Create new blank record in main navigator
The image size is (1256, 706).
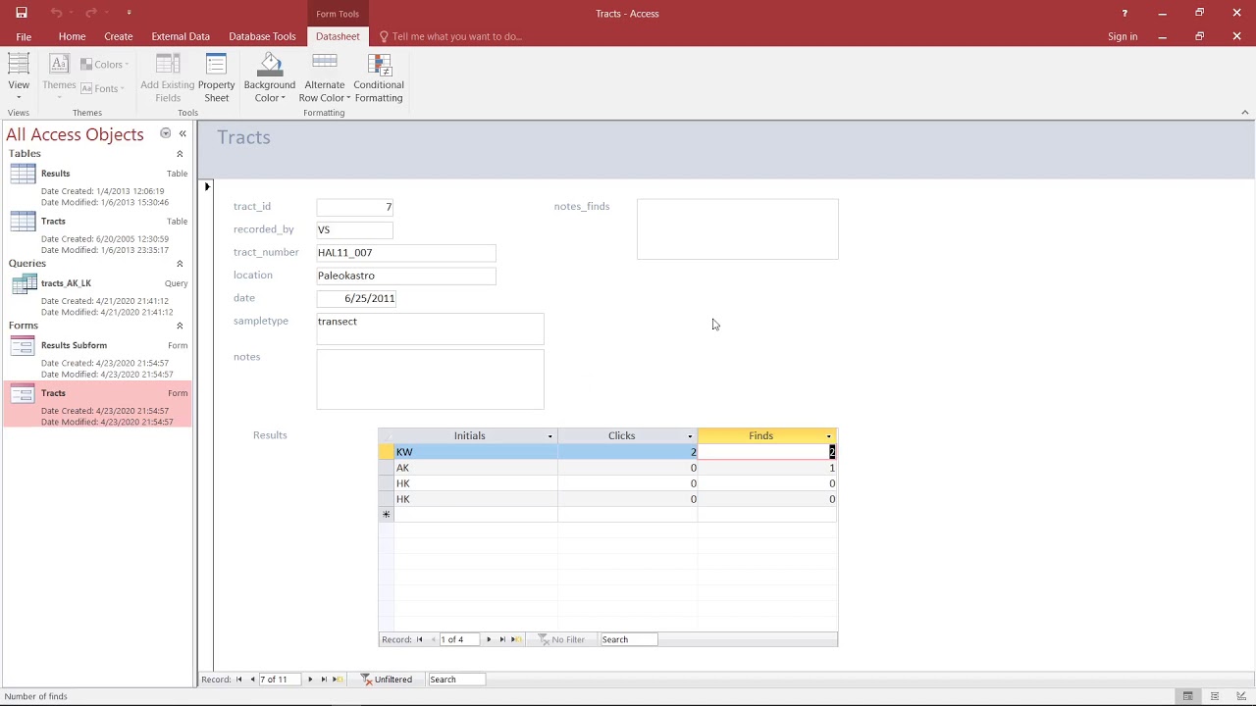(x=339, y=680)
